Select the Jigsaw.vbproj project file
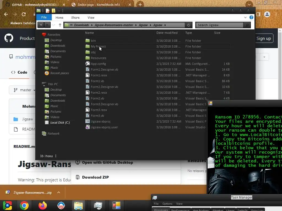Image resolution: width=282 pixels, height=211 pixels. [100, 121]
